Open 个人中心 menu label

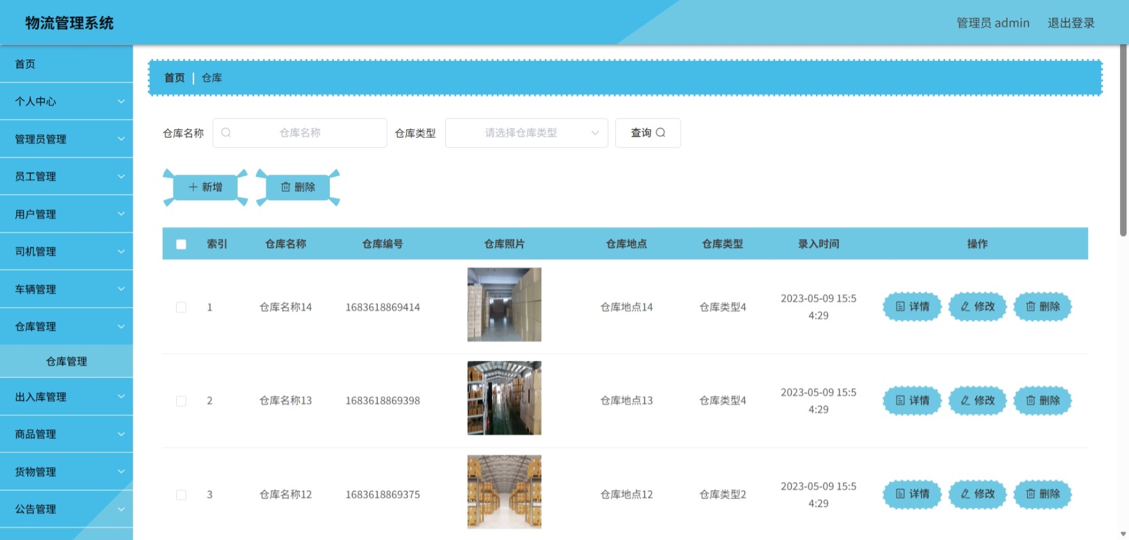click(36, 101)
